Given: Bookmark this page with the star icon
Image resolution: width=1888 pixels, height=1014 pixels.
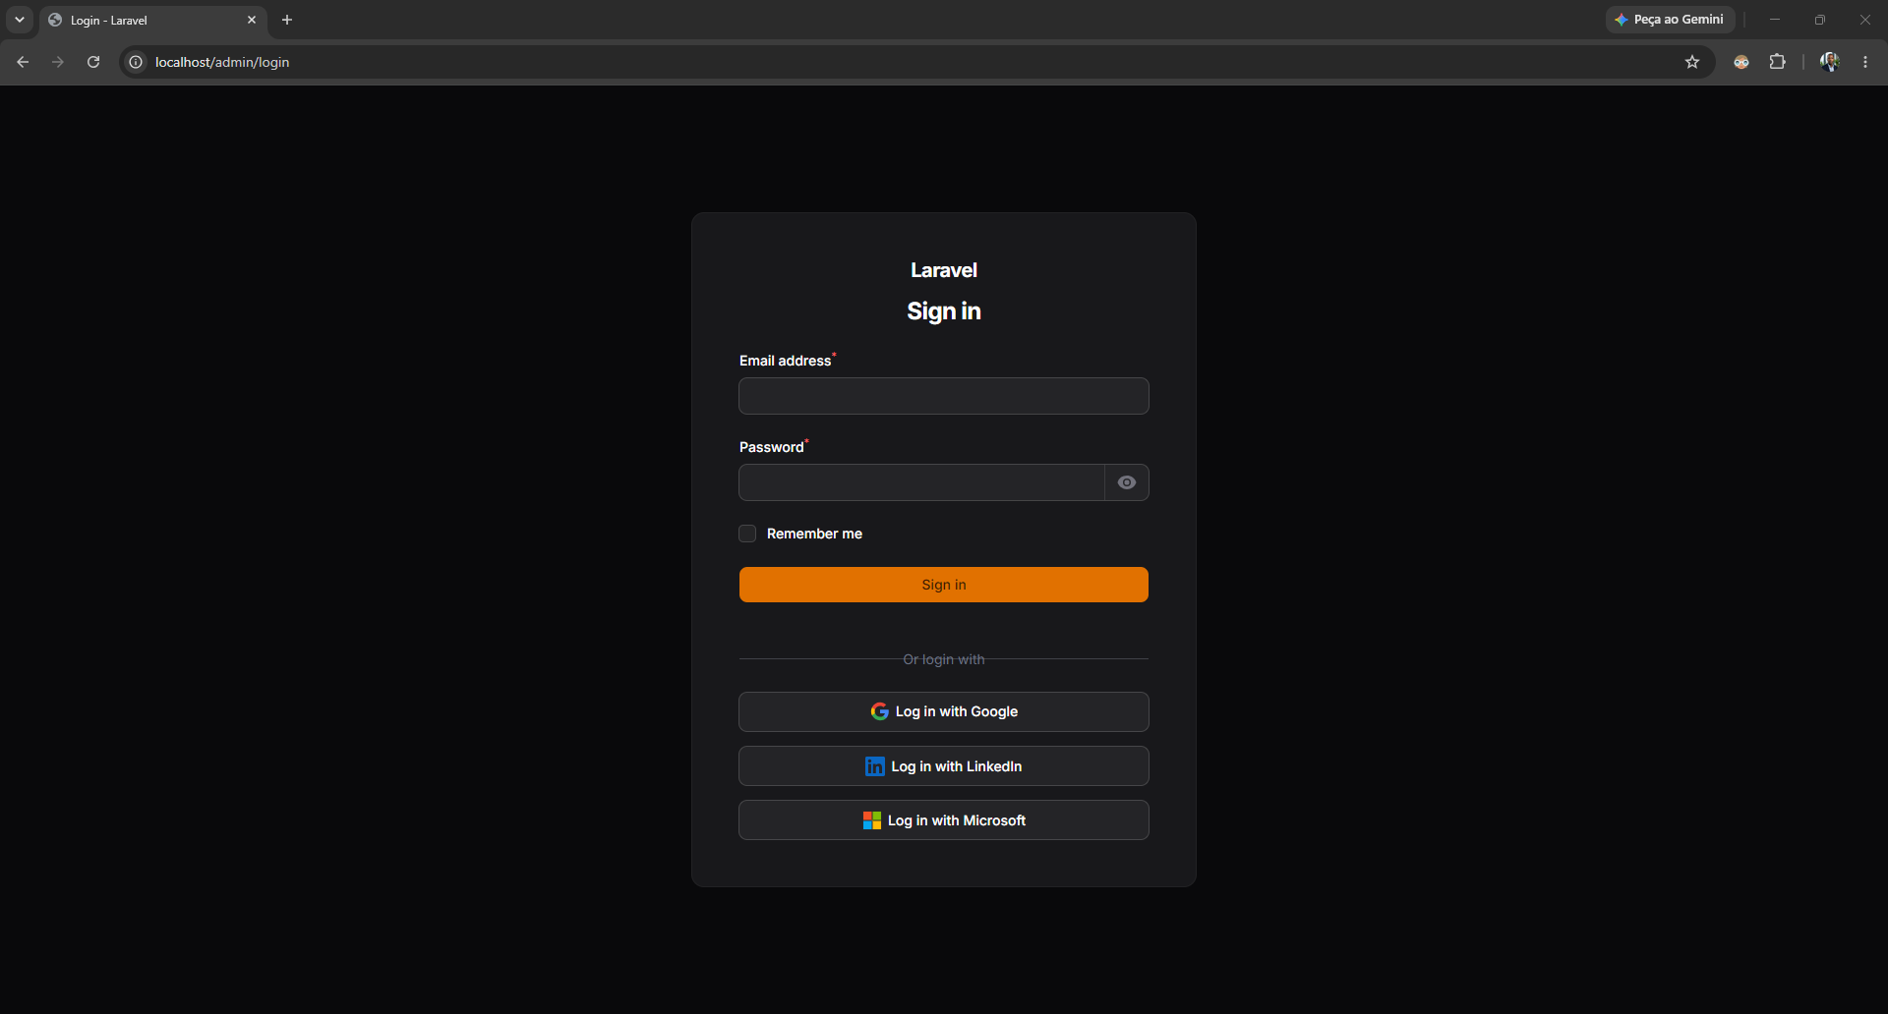Looking at the screenshot, I should 1692,62.
